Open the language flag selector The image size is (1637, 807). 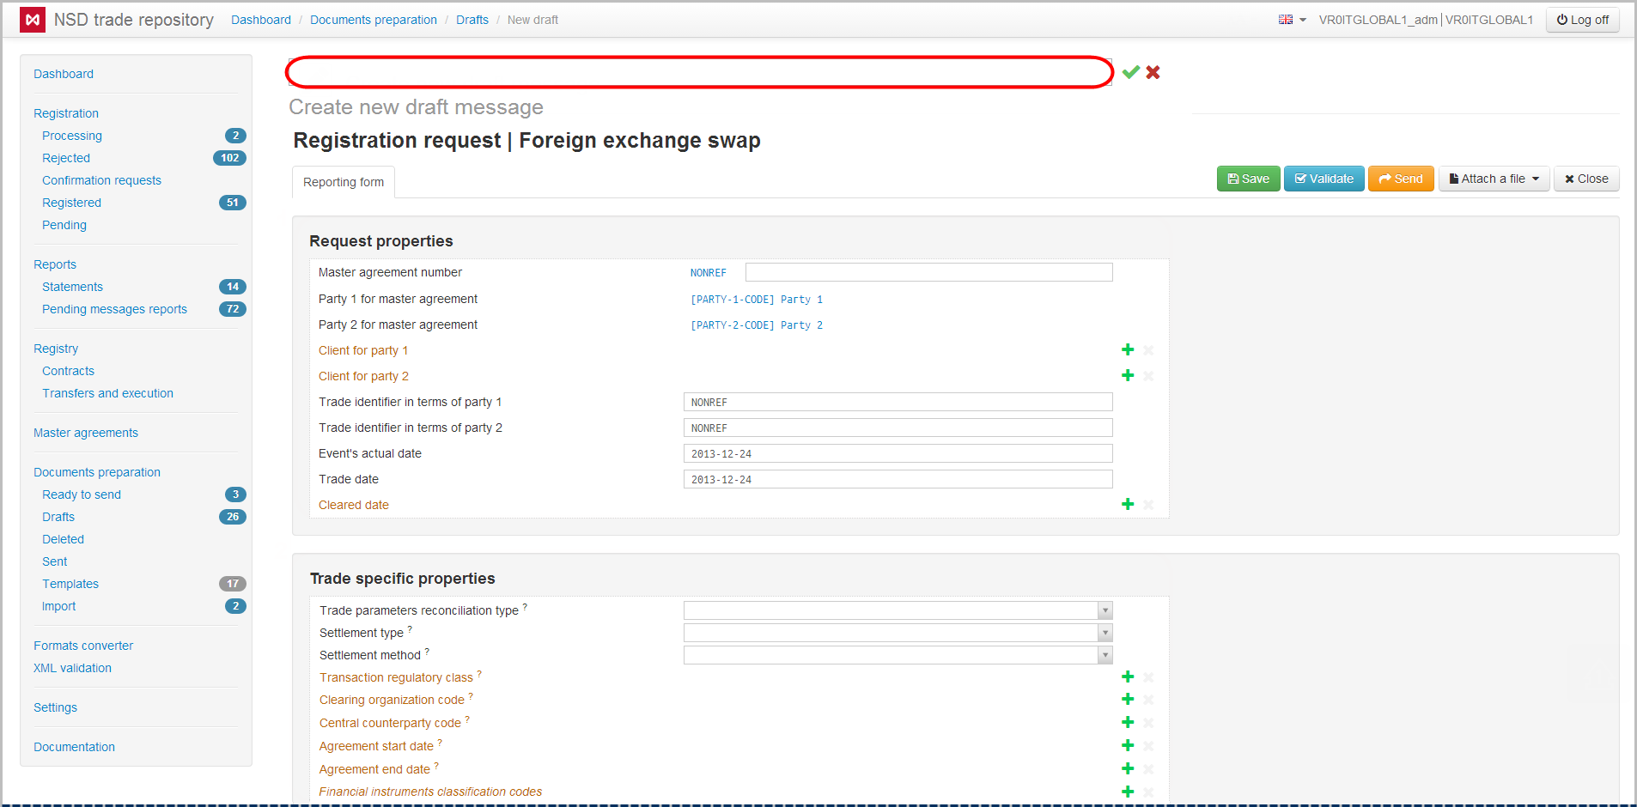(x=1292, y=20)
